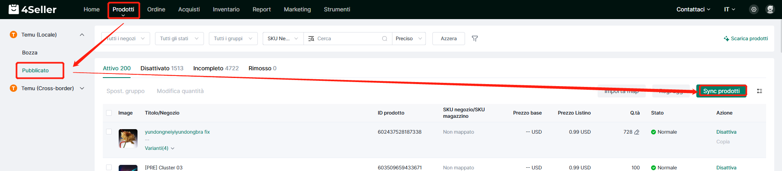
Task: Click Spost. gruppo button
Action: [126, 91]
